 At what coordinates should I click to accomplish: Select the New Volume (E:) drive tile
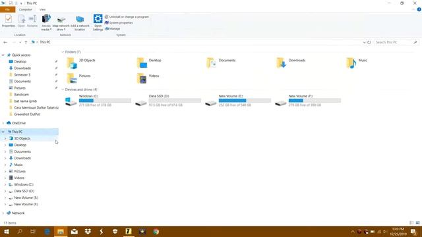click(238, 101)
